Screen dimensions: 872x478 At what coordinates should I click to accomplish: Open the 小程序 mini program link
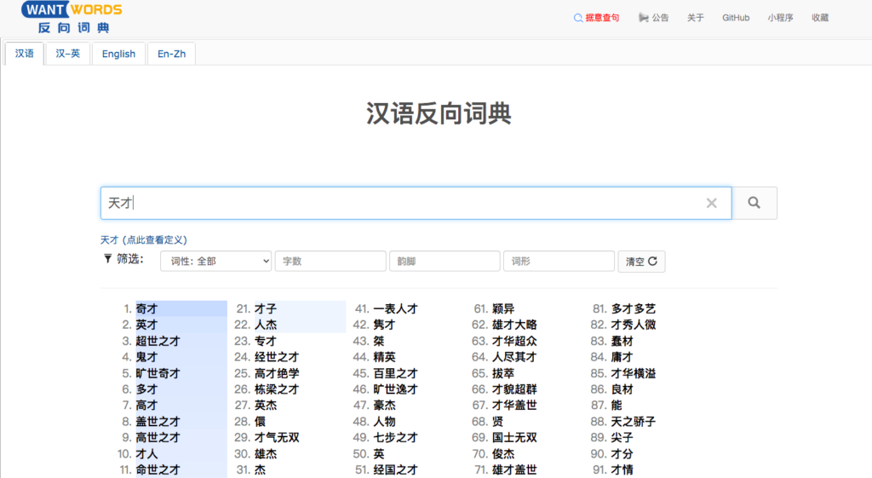click(x=780, y=18)
